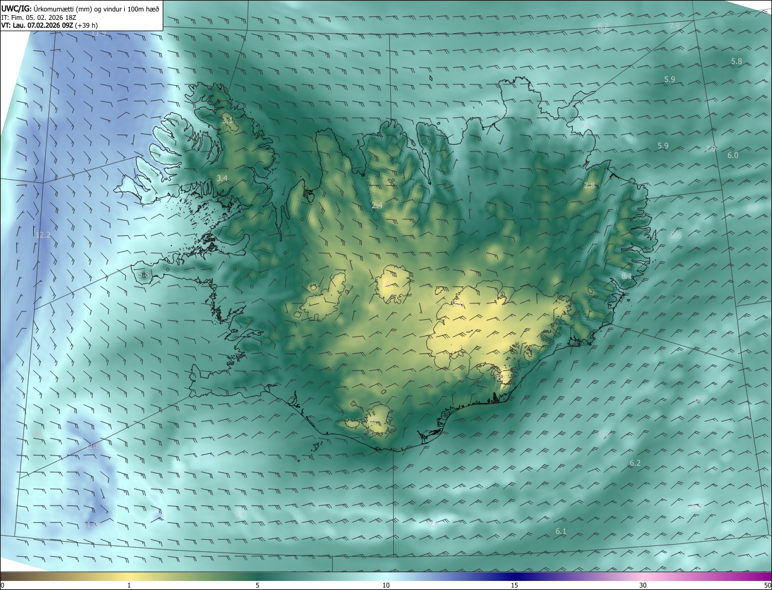Click the '0' tick label on the color scale
The height and width of the screenshot is (590, 772).
click(x=2, y=585)
